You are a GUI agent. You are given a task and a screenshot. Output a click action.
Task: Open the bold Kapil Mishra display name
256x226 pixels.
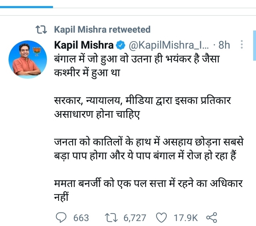[x=84, y=45]
